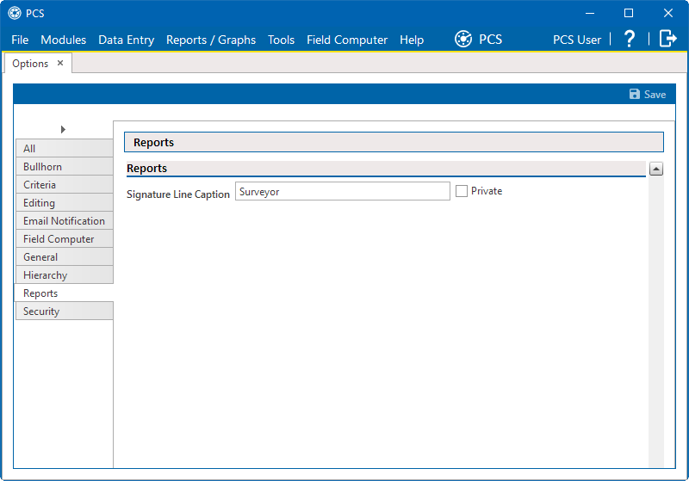689x481 pixels.
Task: Click the Save floppy disk icon
Action: tap(635, 94)
